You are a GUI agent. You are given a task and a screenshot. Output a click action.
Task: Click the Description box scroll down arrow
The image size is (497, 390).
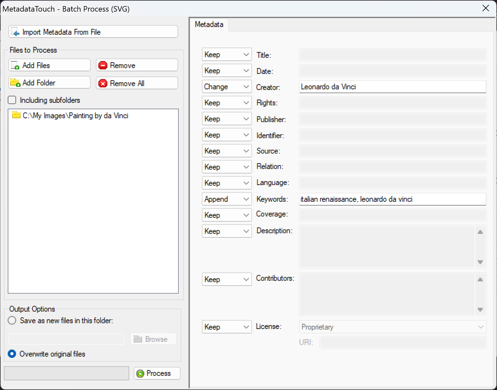pyautogui.click(x=480, y=262)
